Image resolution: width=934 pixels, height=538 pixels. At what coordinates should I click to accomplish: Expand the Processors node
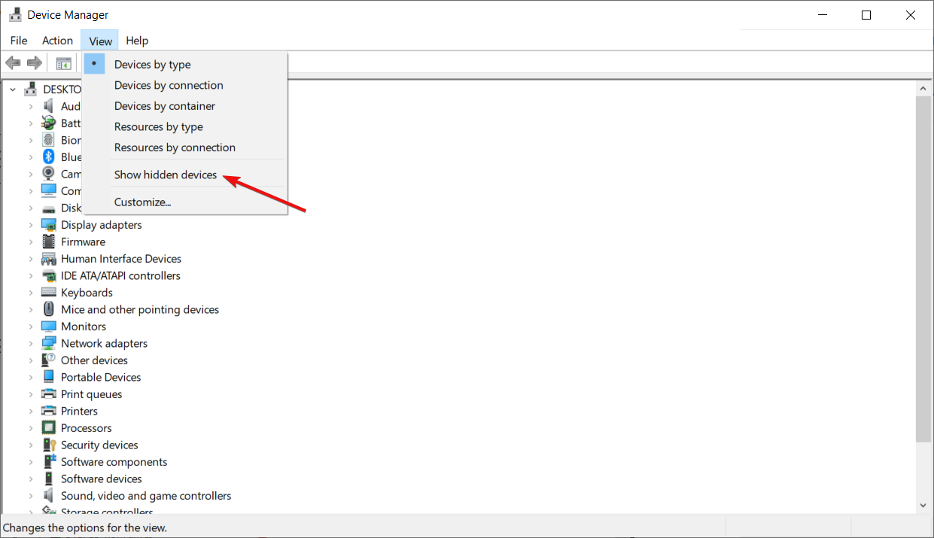click(x=31, y=428)
